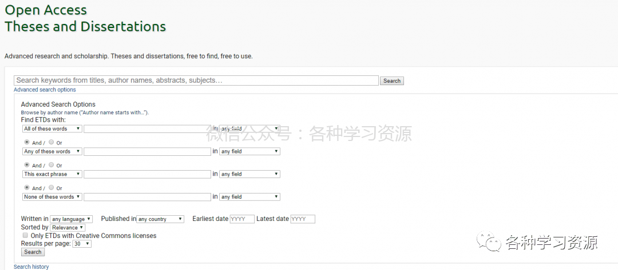Viewport: 618px width, 270px height.
Task: Open the Search history link
Action: coord(31,267)
